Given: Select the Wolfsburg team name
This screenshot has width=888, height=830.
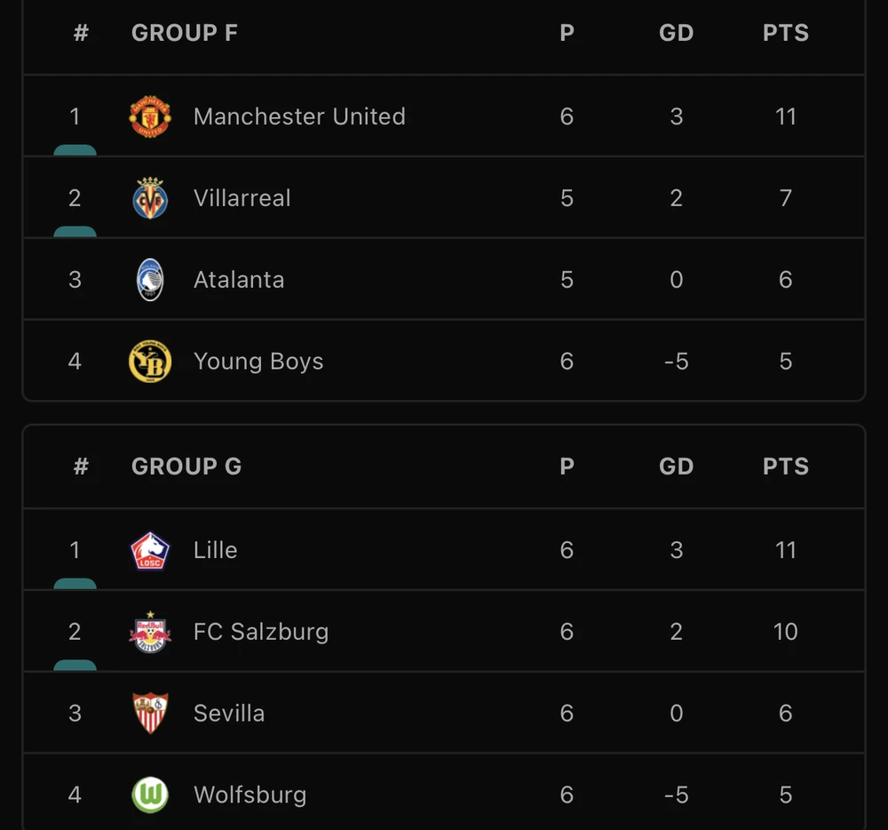Looking at the screenshot, I should (250, 795).
